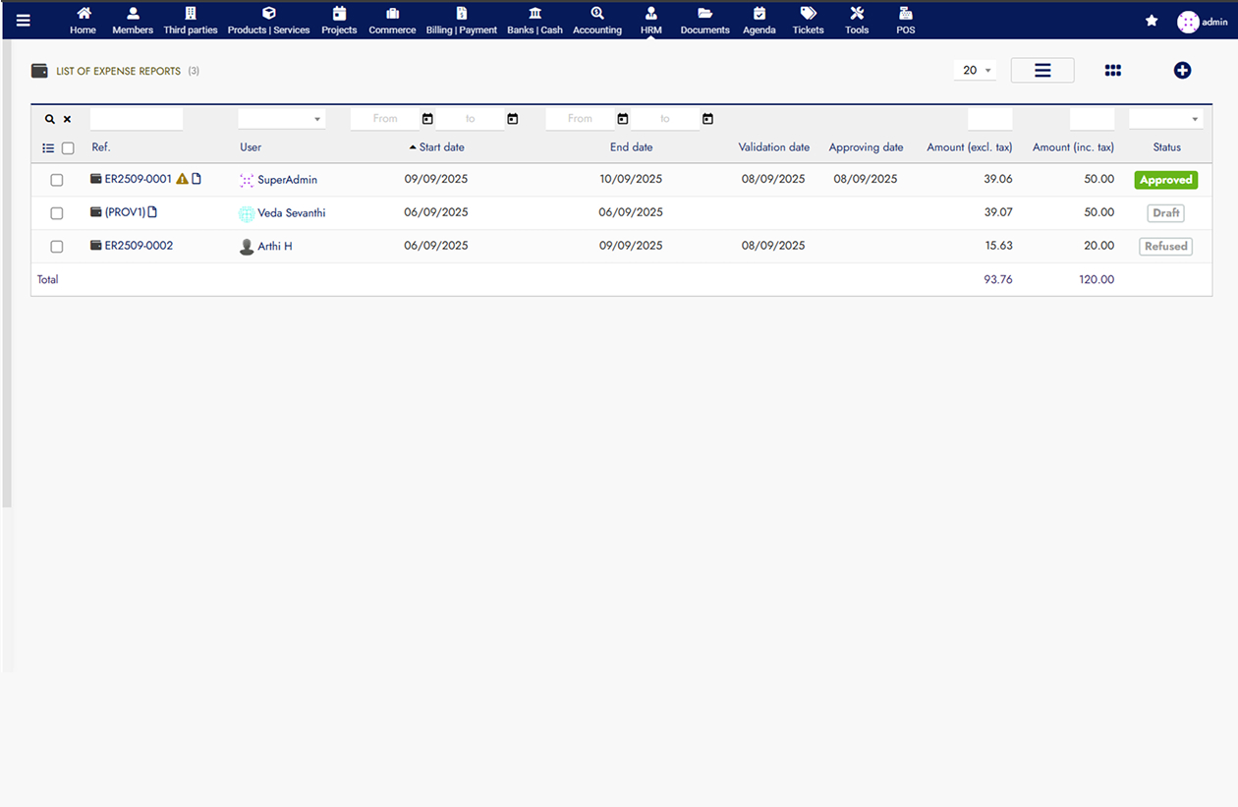The image size is (1238, 807).
Task: Open the bookmarks star icon
Action: coord(1152,21)
